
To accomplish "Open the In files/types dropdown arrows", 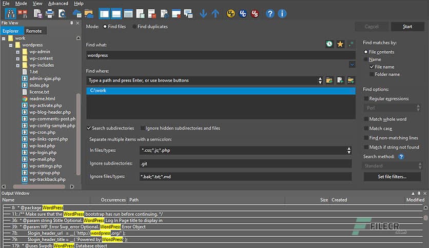I will point(349,151).
